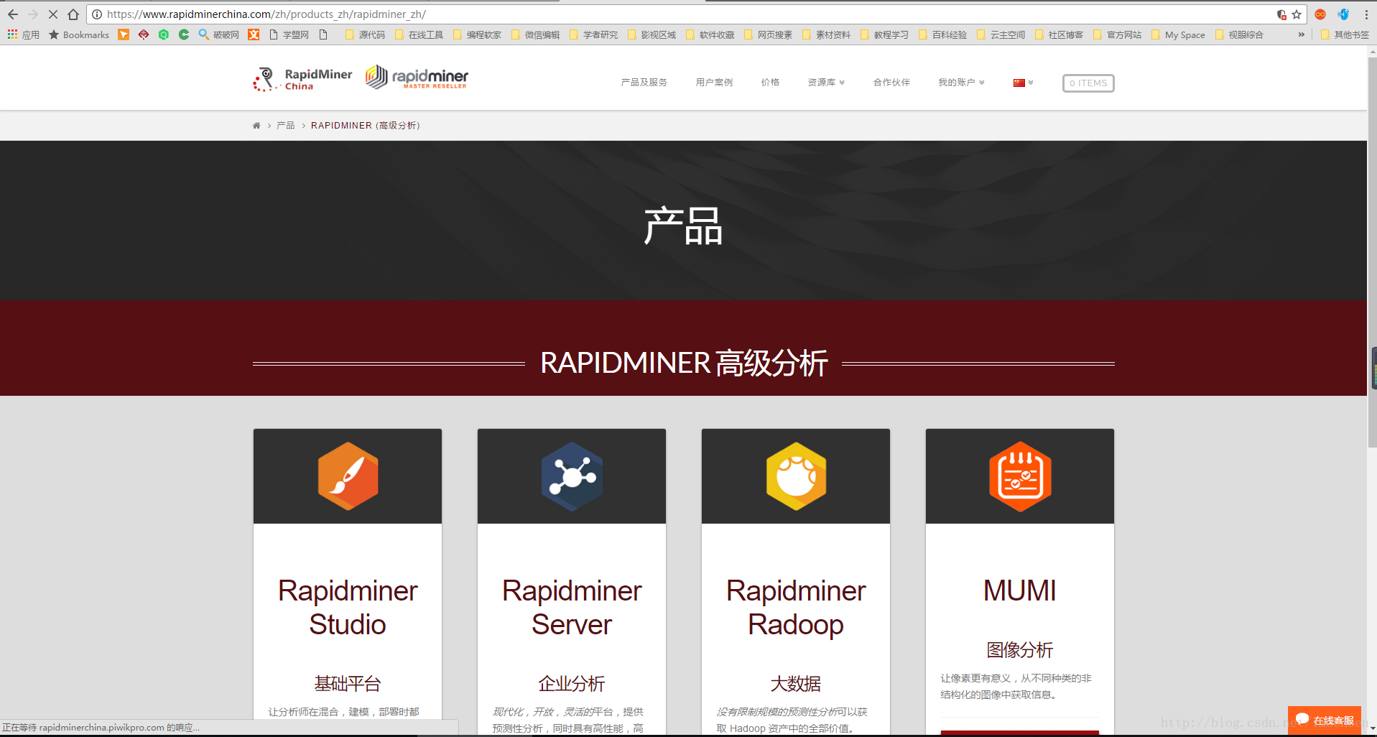Image resolution: width=1377 pixels, height=737 pixels.
Task: Open the 软件收藏 bookmark folder
Action: pos(710,34)
